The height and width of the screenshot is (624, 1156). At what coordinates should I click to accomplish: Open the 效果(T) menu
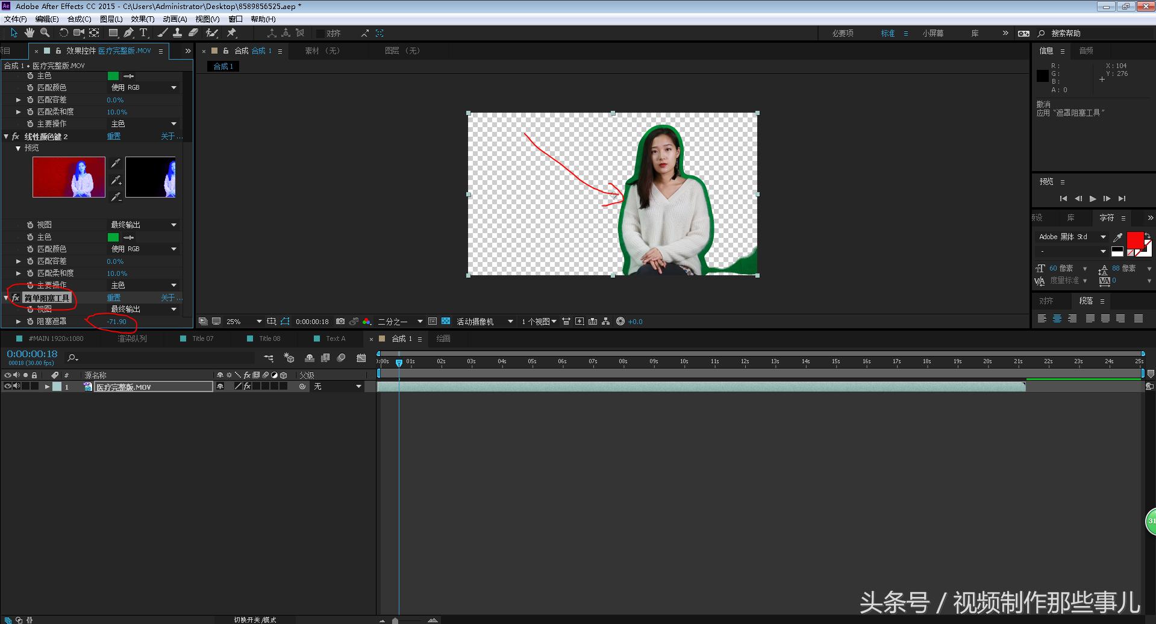click(142, 19)
